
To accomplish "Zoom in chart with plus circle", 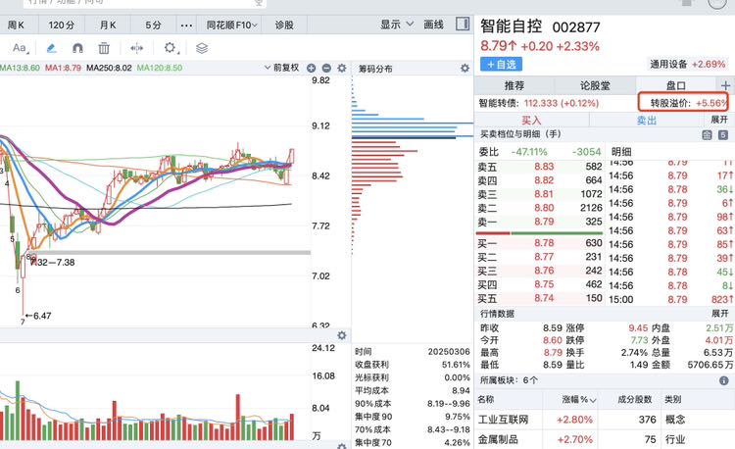I will (x=311, y=68).
